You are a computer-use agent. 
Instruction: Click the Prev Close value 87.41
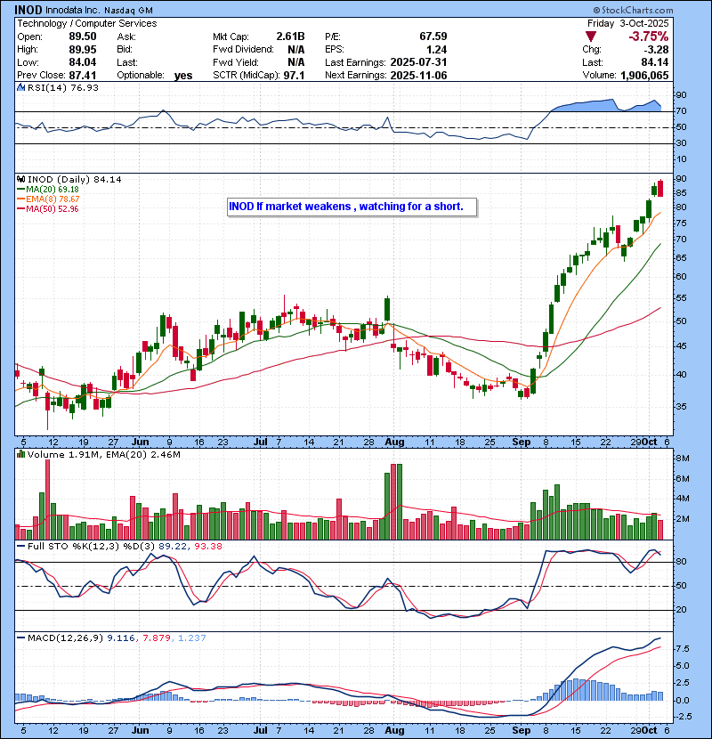(x=83, y=76)
